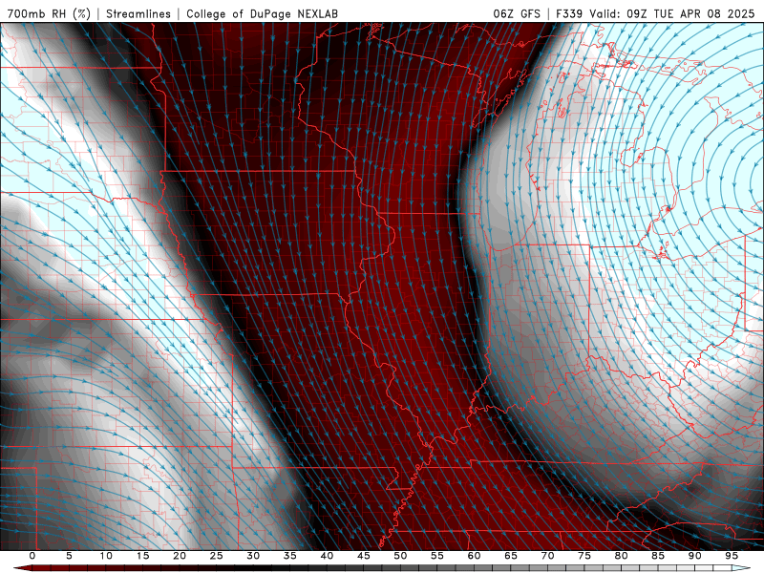Click the "25" colorbar scale label
Image resolution: width=764 pixels, height=573 pixels.
tap(217, 556)
